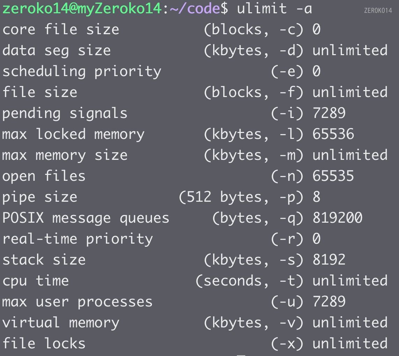Click the 'max memory size' label

coord(65,155)
